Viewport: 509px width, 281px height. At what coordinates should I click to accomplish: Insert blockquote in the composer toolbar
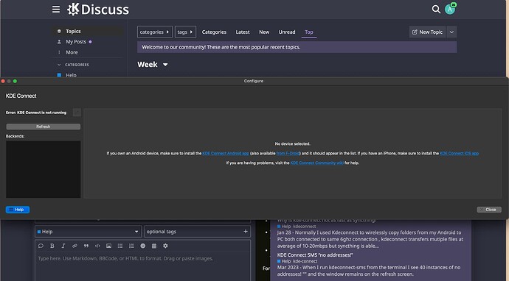pos(86,246)
